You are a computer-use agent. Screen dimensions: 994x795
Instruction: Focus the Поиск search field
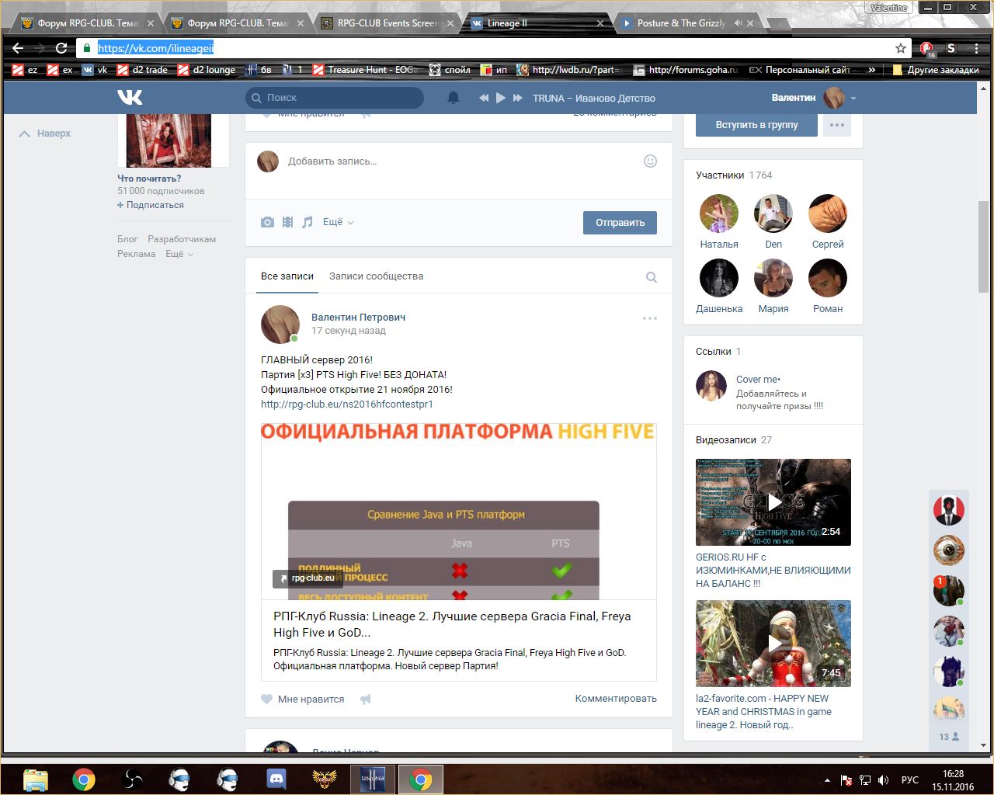335,98
